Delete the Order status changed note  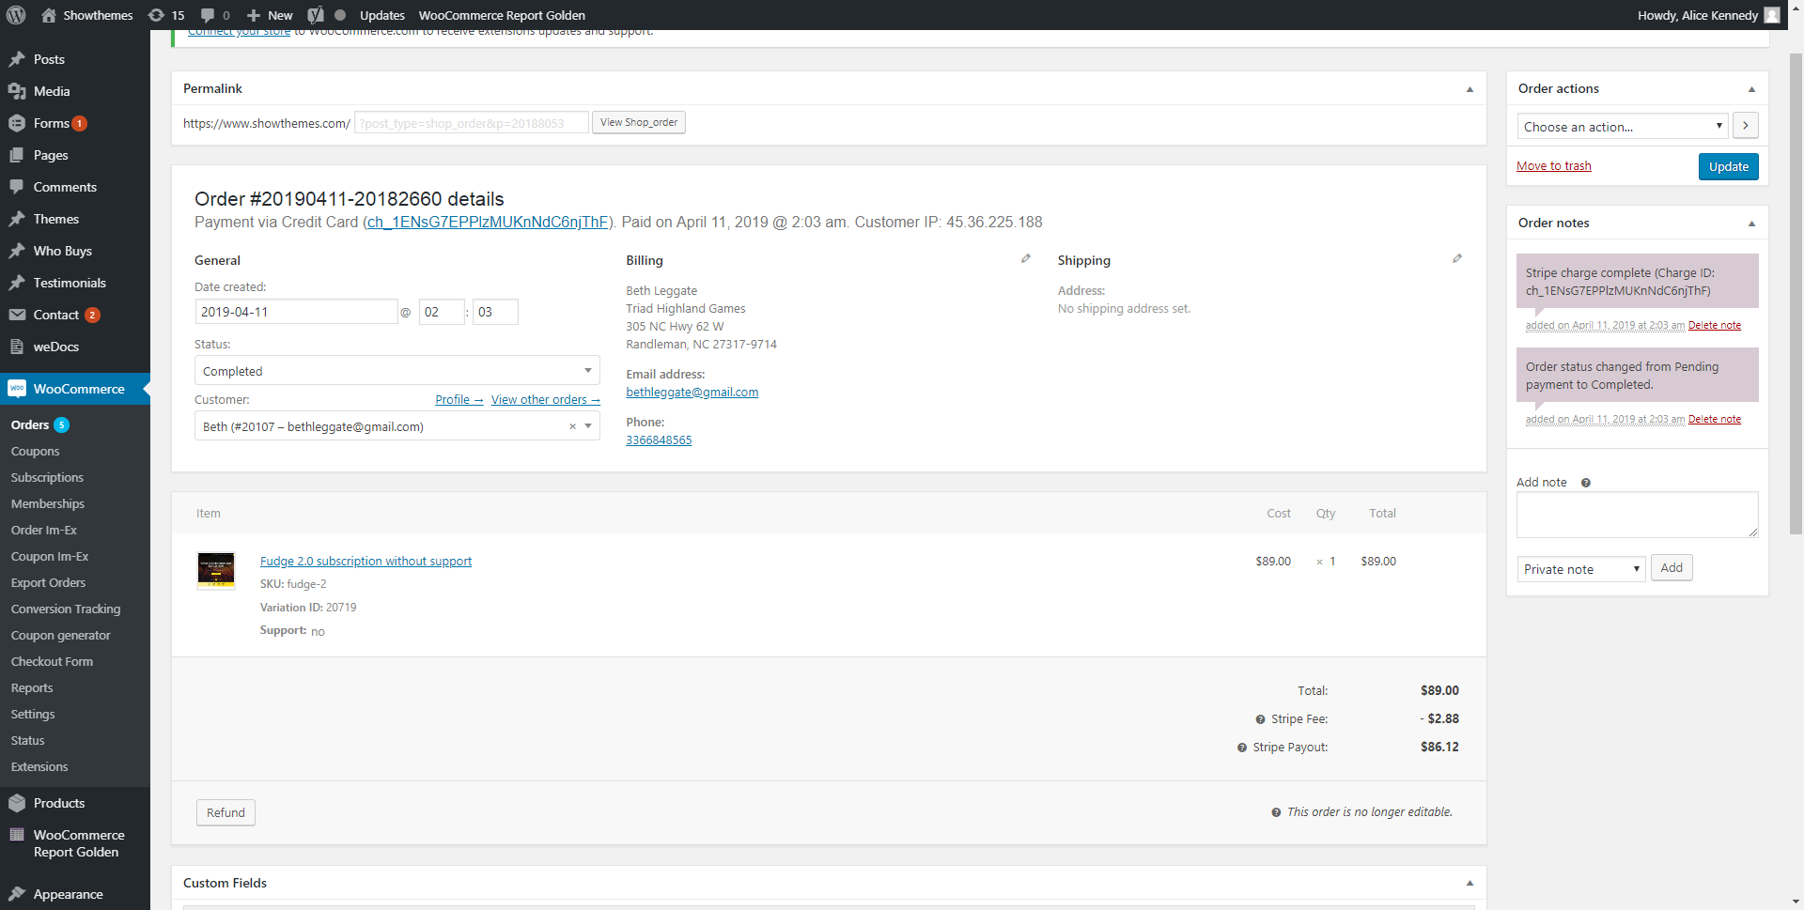(1715, 420)
